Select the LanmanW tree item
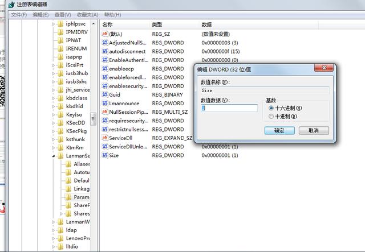This screenshot has height=252, width=365. (78, 222)
